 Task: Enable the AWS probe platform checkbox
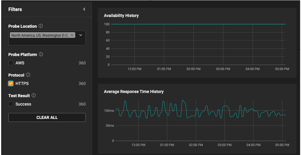(x=11, y=63)
